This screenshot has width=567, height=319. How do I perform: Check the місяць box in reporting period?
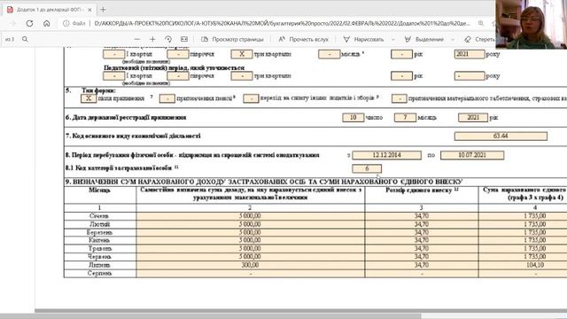[329, 54]
